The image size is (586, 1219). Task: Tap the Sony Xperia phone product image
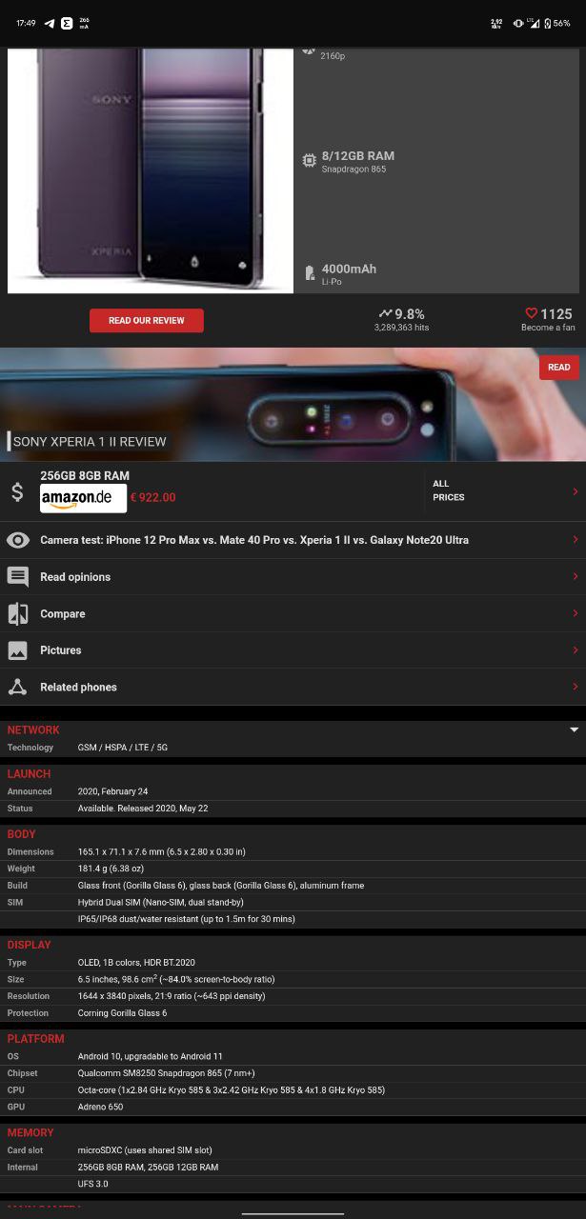[151, 170]
